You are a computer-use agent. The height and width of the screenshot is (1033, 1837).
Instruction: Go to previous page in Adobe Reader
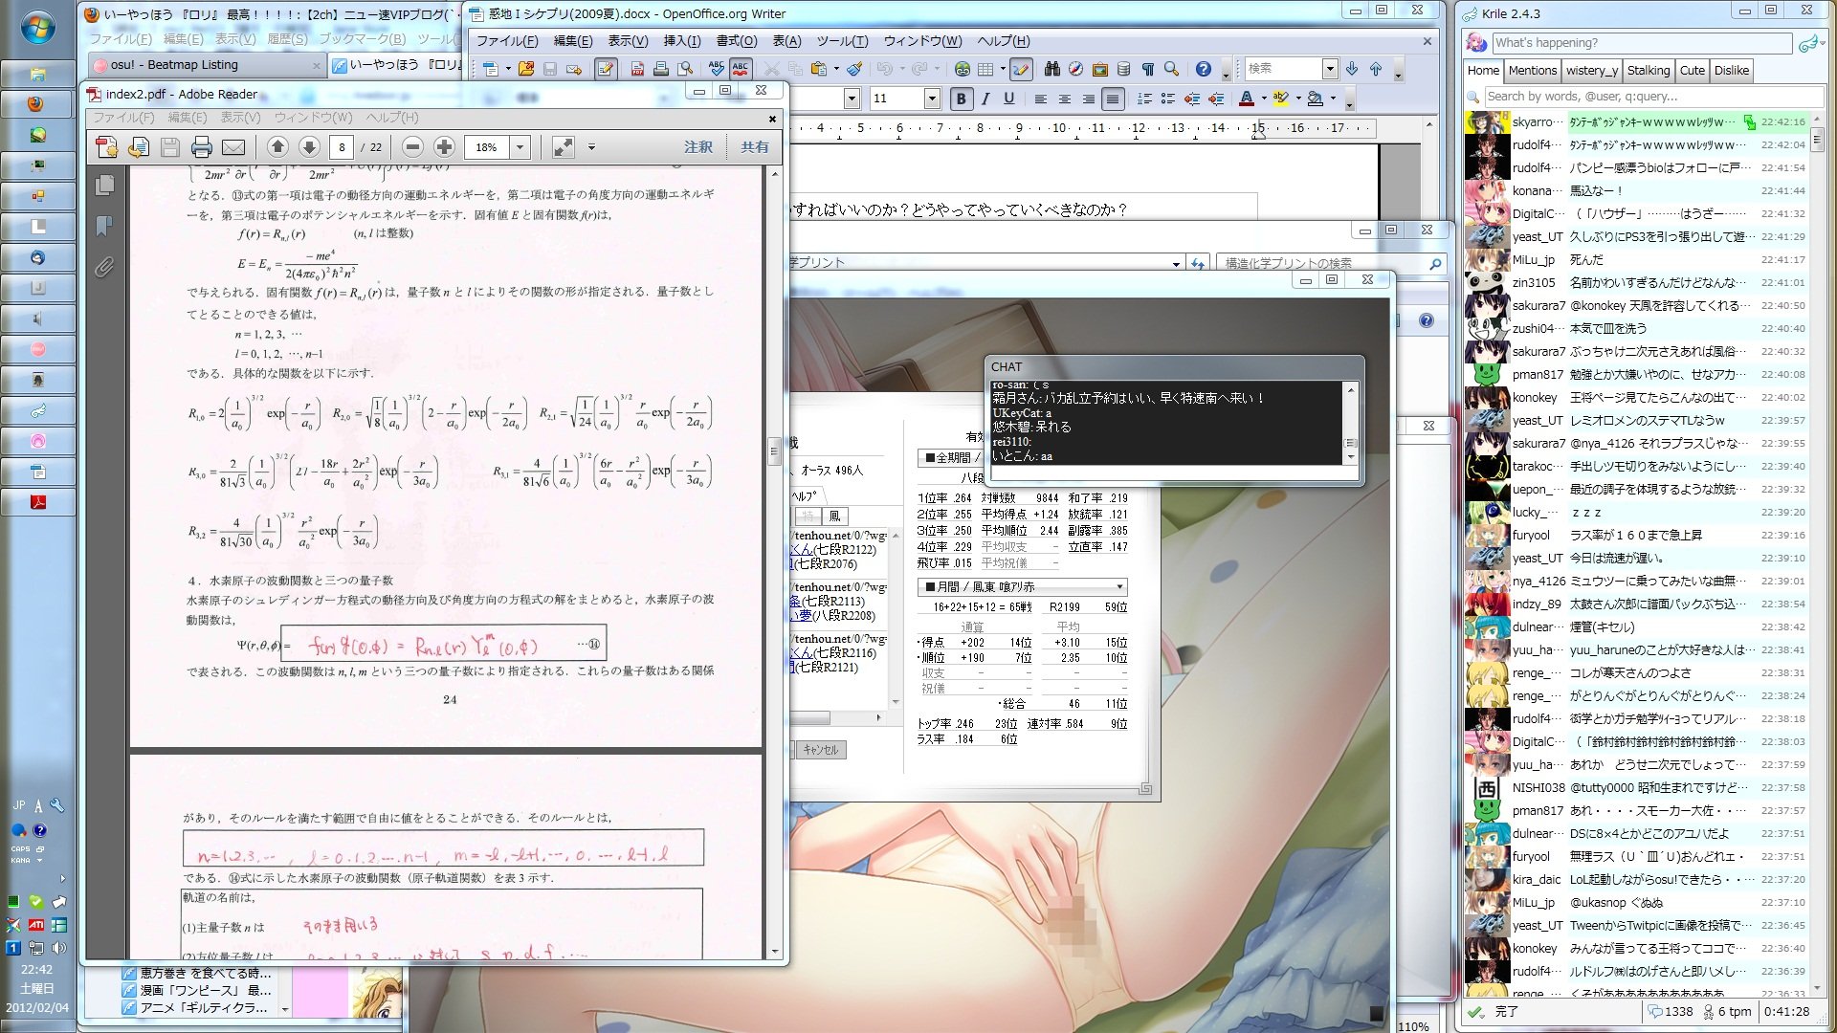277,146
